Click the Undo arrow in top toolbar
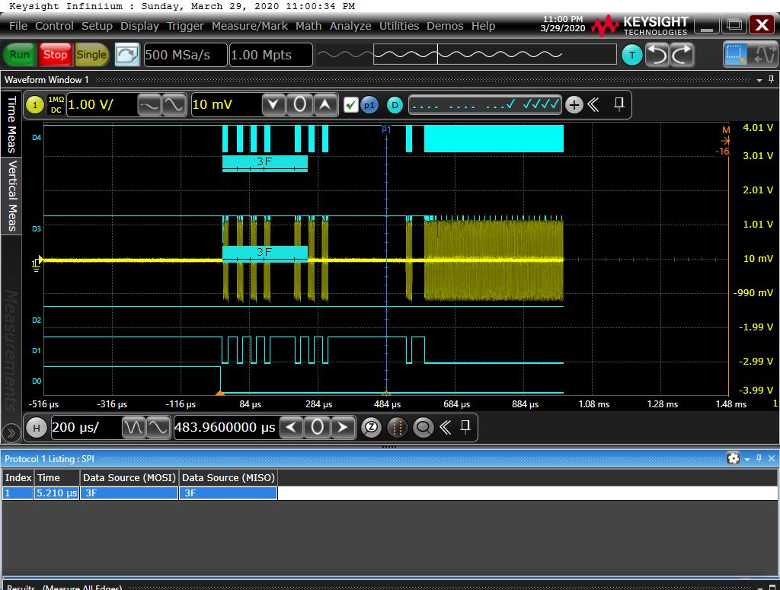780x590 pixels. coord(657,54)
